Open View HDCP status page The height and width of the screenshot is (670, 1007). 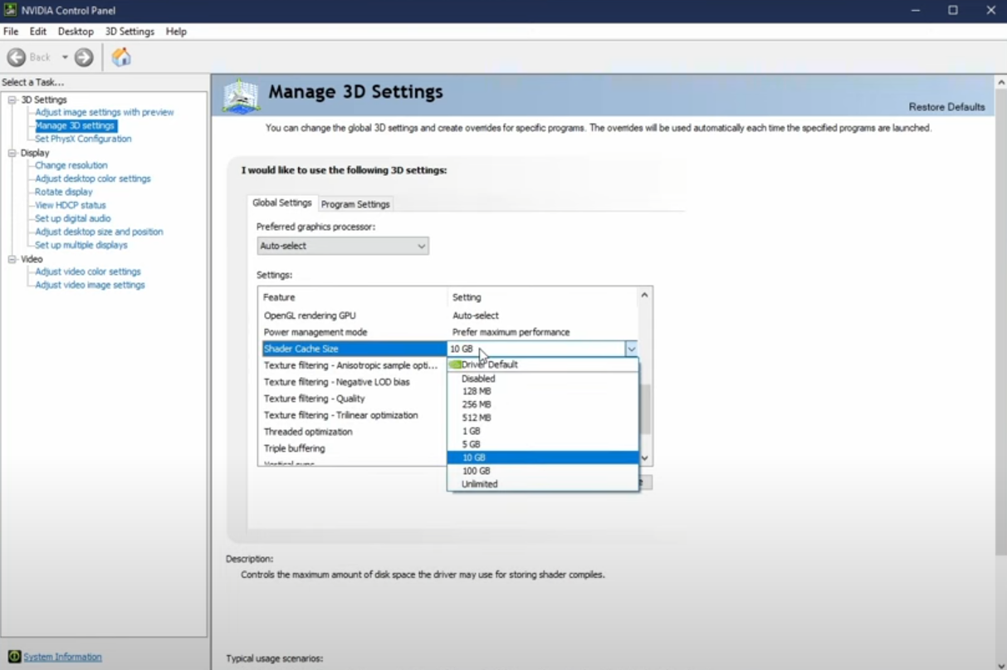[71, 205]
